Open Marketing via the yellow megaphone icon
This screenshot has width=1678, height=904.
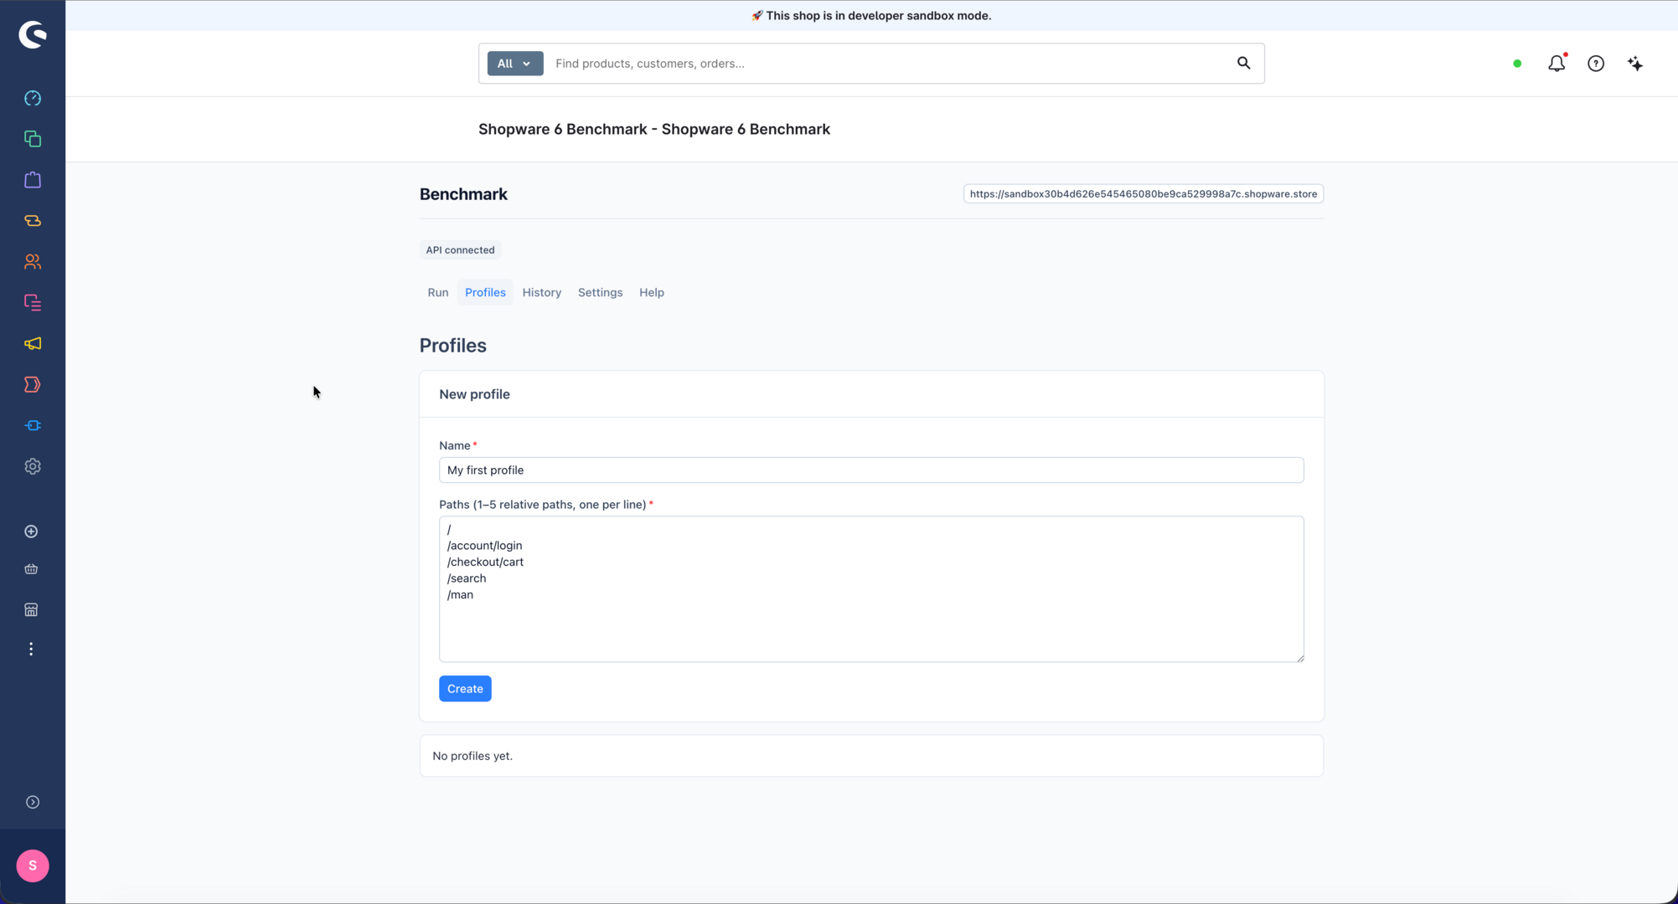[x=33, y=344]
